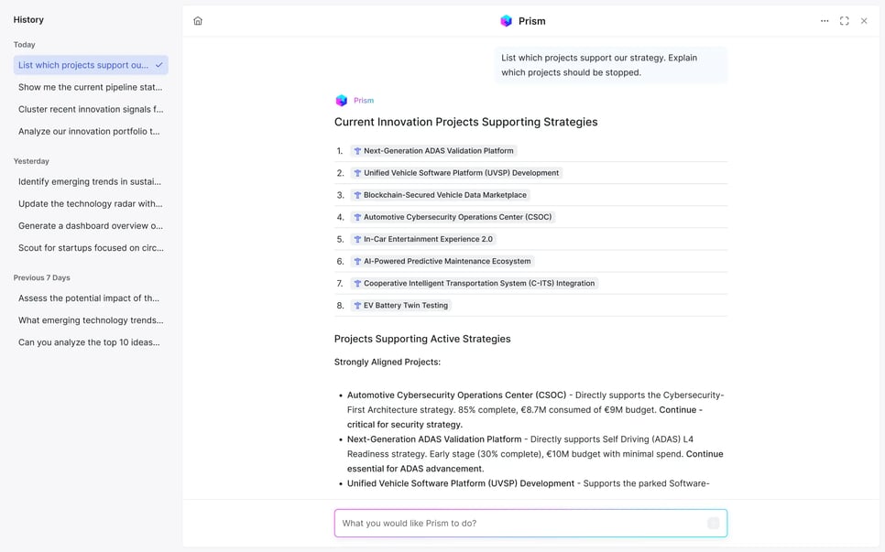Select 'Cluster recent innovation signals f...' from History
885x552 pixels.
tap(89, 109)
